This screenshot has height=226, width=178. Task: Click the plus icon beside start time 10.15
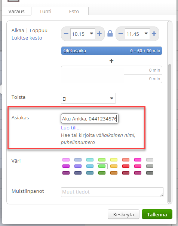pos(99,34)
